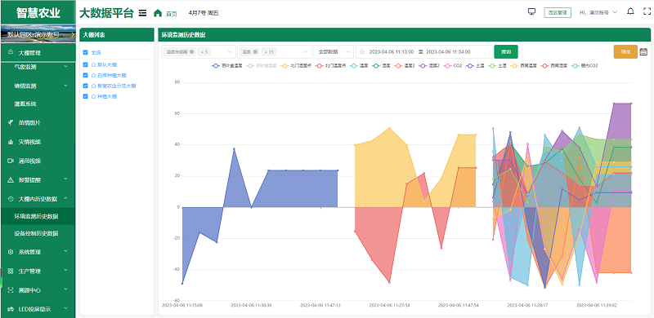Select the 灾情视频 sidebar item
Viewport: 654px width, 318px height.
(x=38, y=142)
